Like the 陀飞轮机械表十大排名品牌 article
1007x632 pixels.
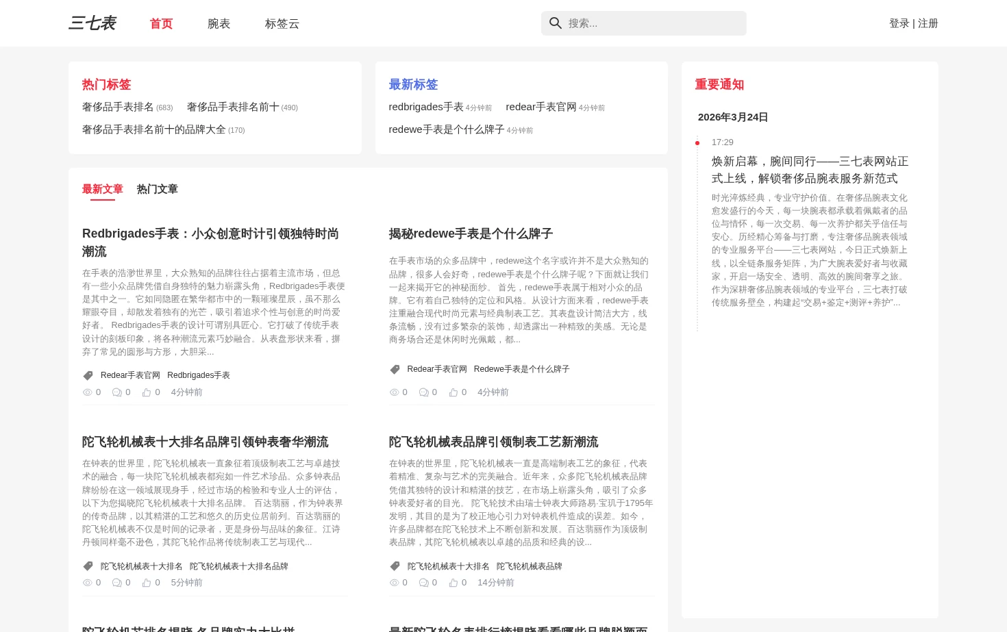tap(146, 583)
